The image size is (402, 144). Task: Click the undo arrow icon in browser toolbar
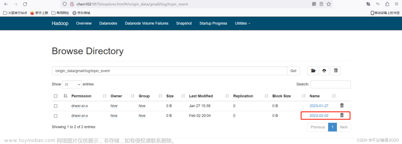tap(377, 4)
